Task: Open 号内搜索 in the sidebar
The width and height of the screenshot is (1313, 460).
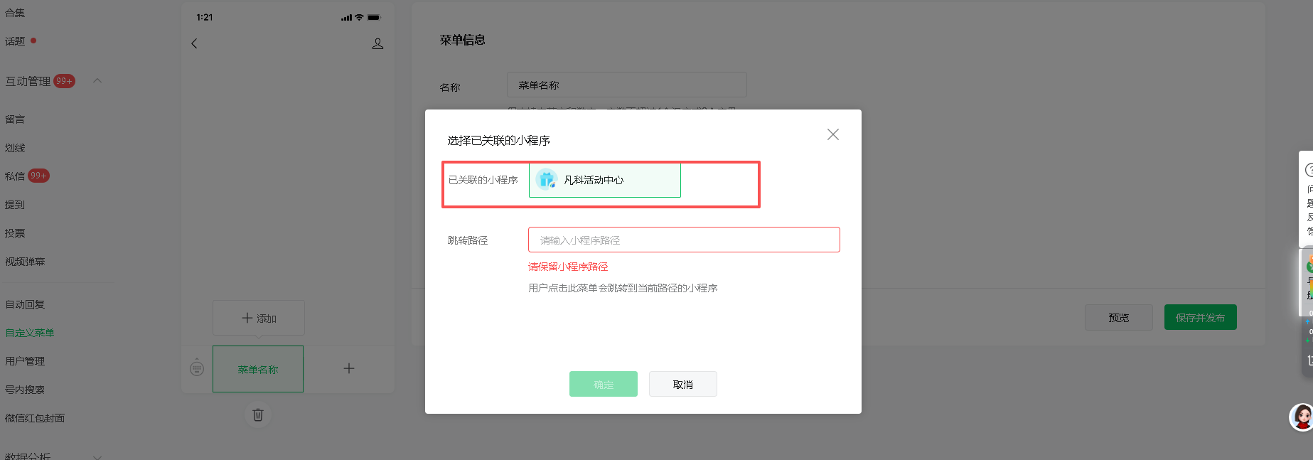Action: (25, 390)
